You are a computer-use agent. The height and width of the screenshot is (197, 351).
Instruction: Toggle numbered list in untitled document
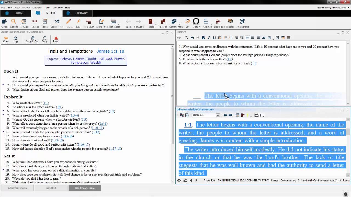click(231, 38)
